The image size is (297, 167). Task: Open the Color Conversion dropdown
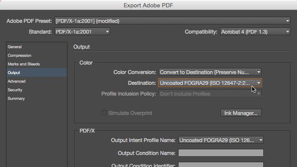(210, 72)
